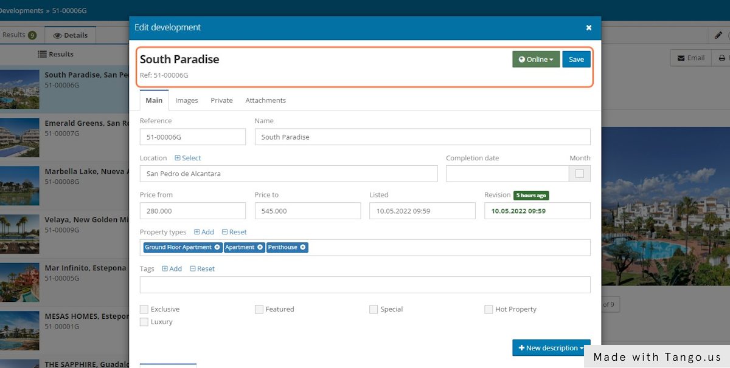The image size is (730, 368).
Task: Click the pencil edit icon
Action: (x=718, y=35)
